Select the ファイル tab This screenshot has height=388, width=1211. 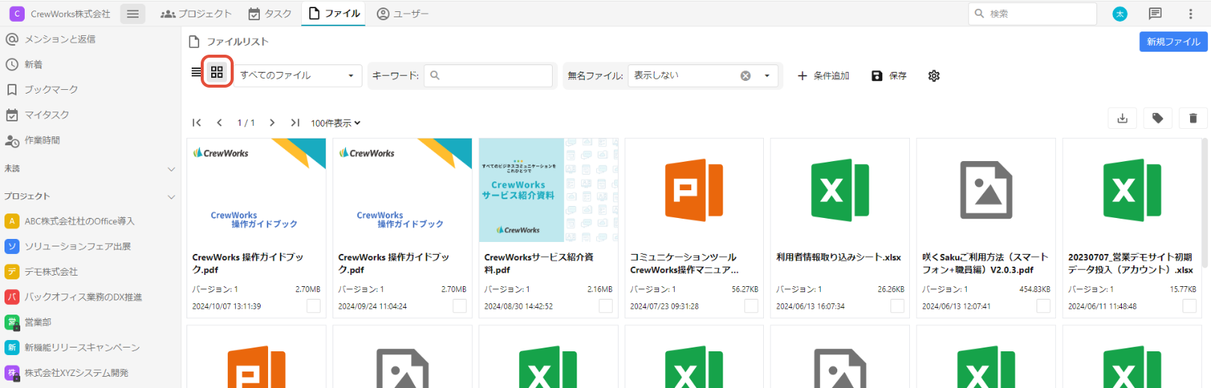click(334, 13)
